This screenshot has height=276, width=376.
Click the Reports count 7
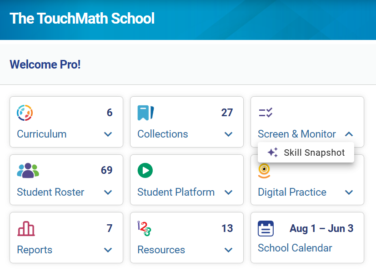tap(110, 228)
